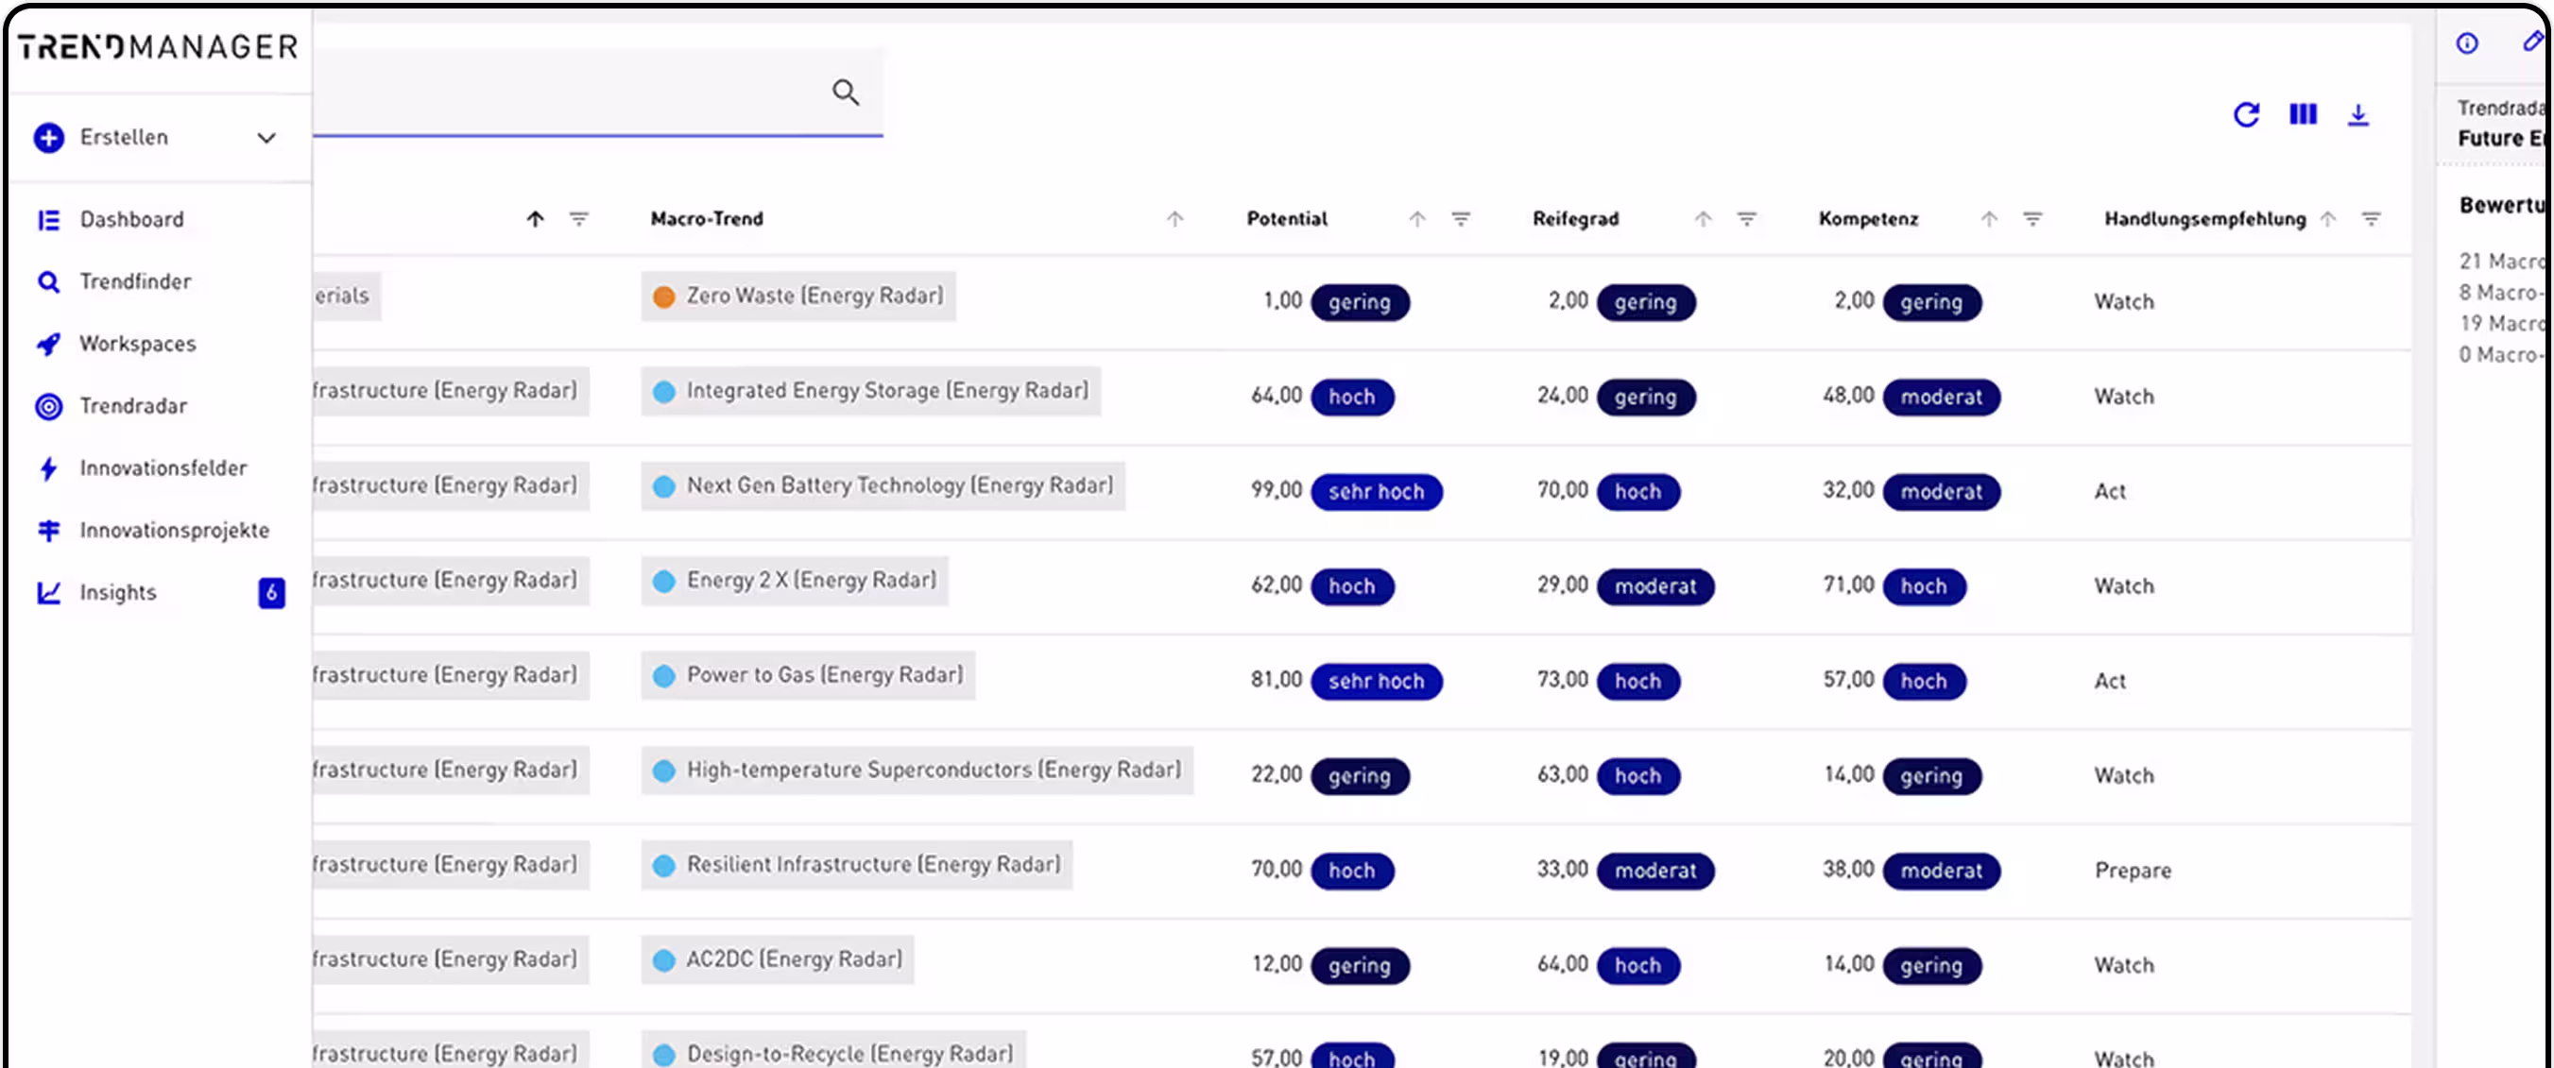The height and width of the screenshot is (1068, 2554).
Task: Open Trendradar in the sidebar
Action: pyautogui.click(x=134, y=406)
